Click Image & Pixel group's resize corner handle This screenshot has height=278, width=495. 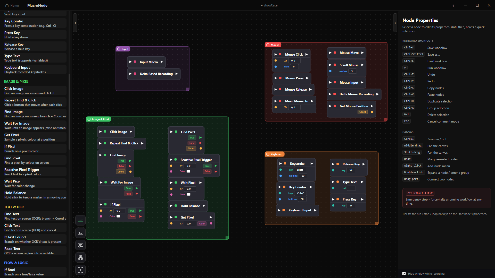[227, 238]
